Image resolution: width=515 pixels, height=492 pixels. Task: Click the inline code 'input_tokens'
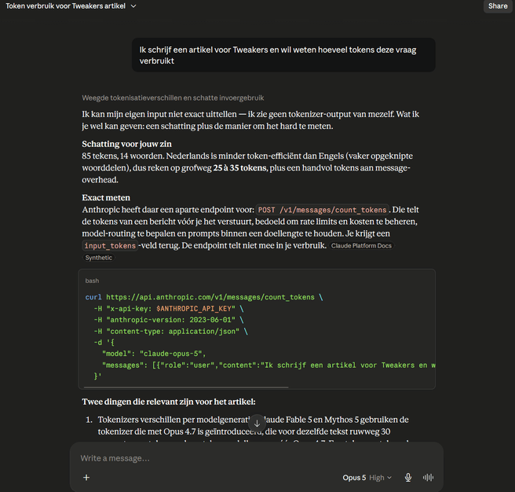tap(110, 246)
